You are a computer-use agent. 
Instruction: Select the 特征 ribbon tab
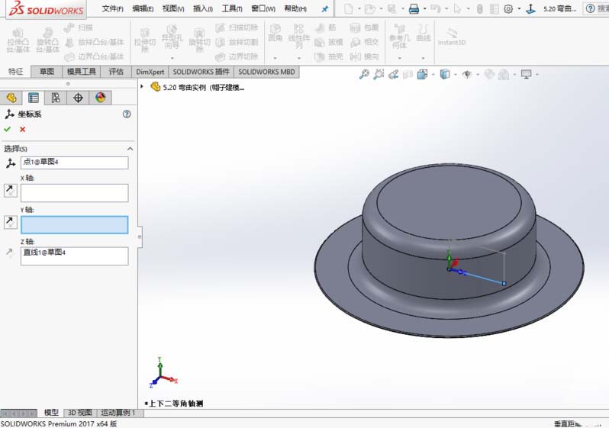(15, 72)
